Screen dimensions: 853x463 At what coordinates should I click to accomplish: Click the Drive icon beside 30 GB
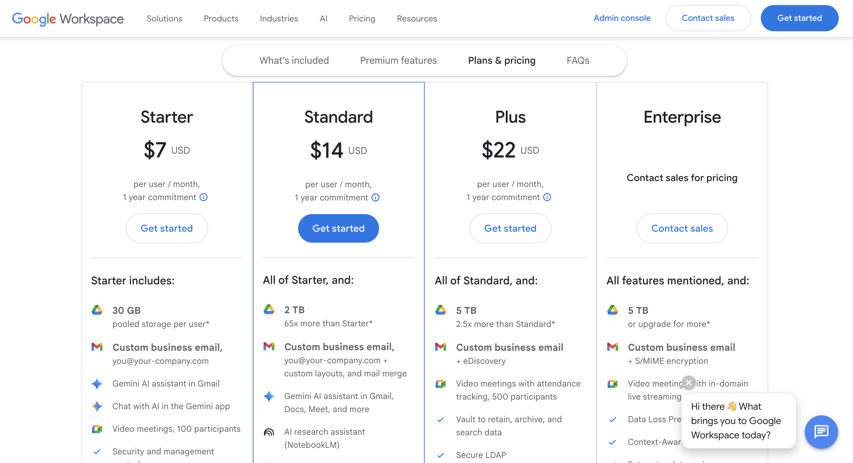[97, 310]
